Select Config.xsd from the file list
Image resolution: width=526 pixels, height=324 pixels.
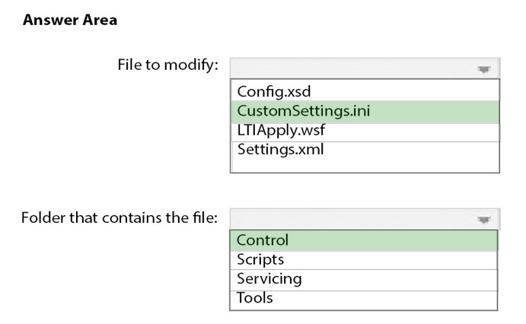click(365, 91)
